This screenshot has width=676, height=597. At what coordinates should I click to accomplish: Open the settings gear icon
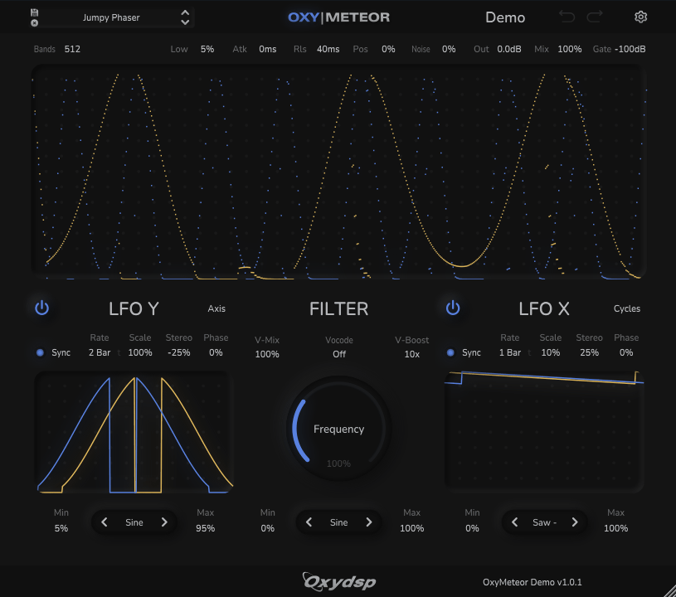point(640,17)
